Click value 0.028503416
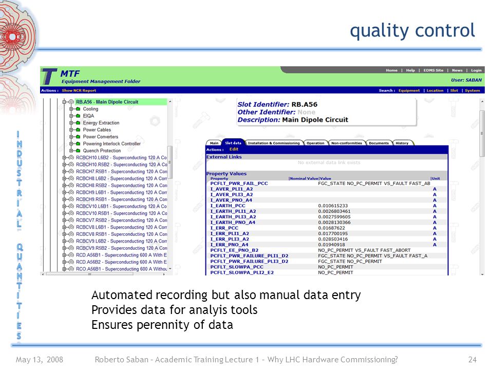Image resolution: width=493 pixels, height=370 pixels. [x=333, y=239]
